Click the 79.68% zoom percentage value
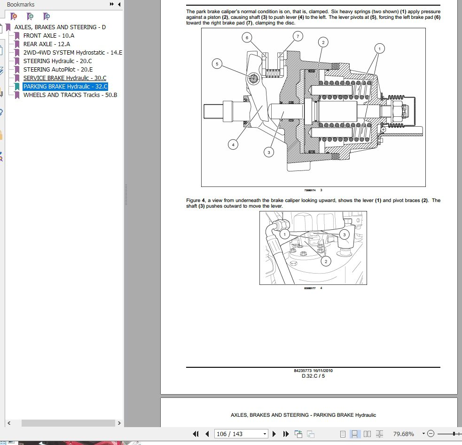 tap(403, 434)
